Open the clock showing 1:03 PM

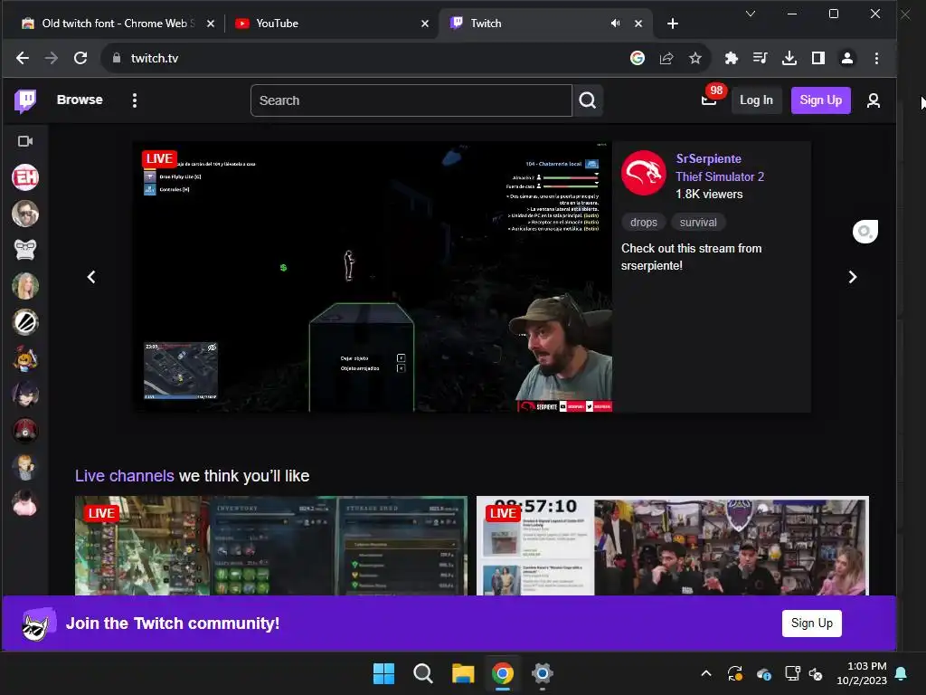pos(862,673)
